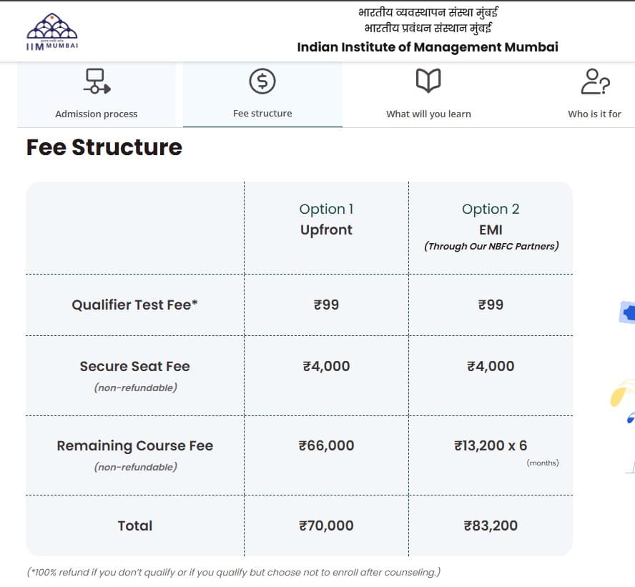Click the Fee Structure heading
This screenshot has width=635, height=587.
point(104,147)
